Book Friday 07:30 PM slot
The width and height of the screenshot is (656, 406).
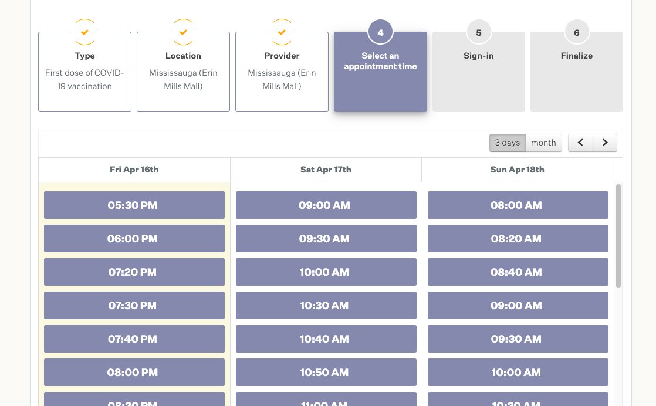click(x=134, y=305)
